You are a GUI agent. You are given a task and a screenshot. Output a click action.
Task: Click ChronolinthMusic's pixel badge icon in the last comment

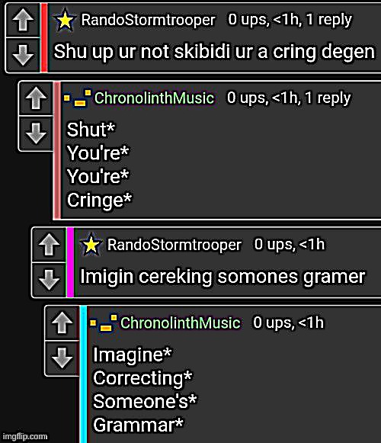pyautogui.click(x=104, y=323)
